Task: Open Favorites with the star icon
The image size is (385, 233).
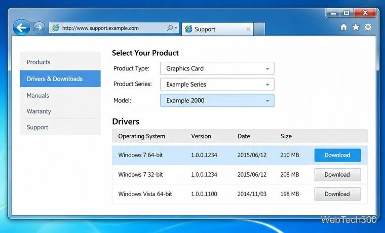Action: [x=356, y=27]
